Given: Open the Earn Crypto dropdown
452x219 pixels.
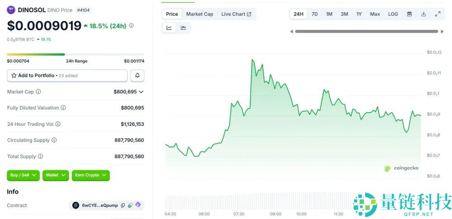Looking at the screenshot, I should pos(90,175).
